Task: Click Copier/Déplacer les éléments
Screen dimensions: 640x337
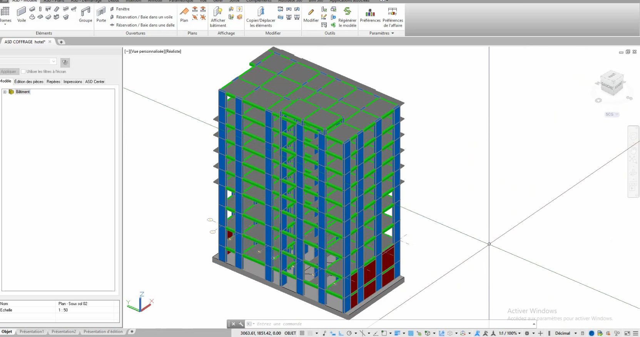Action: (x=261, y=17)
